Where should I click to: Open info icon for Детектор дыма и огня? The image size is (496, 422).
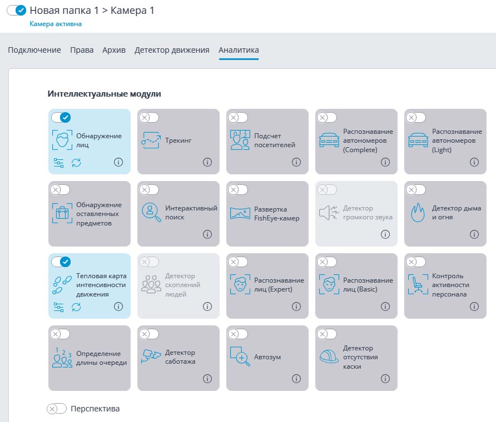click(474, 234)
